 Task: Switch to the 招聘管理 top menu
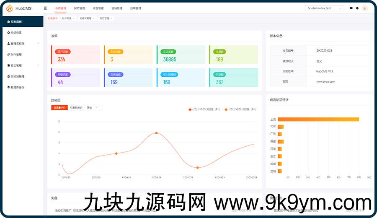coord(136,8)
